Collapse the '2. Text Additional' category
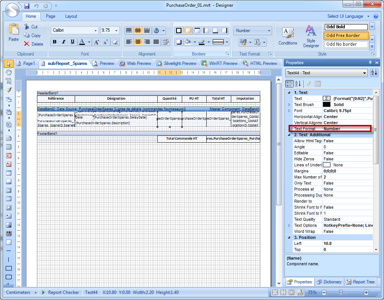 289,135
